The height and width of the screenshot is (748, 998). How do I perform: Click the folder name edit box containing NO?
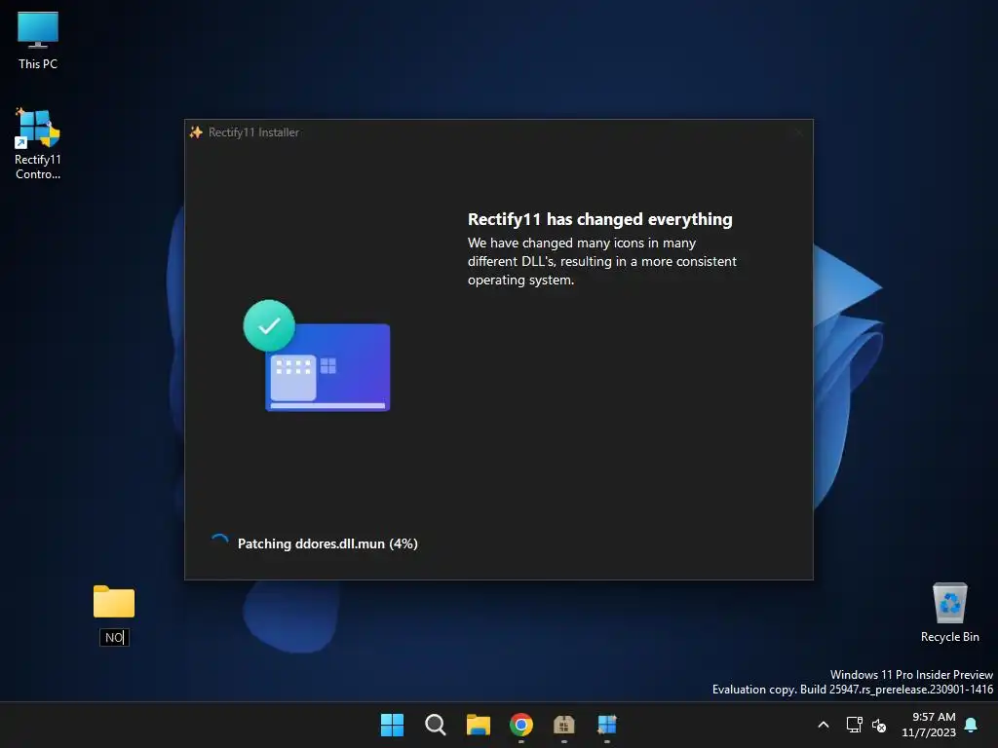(115, 637)
